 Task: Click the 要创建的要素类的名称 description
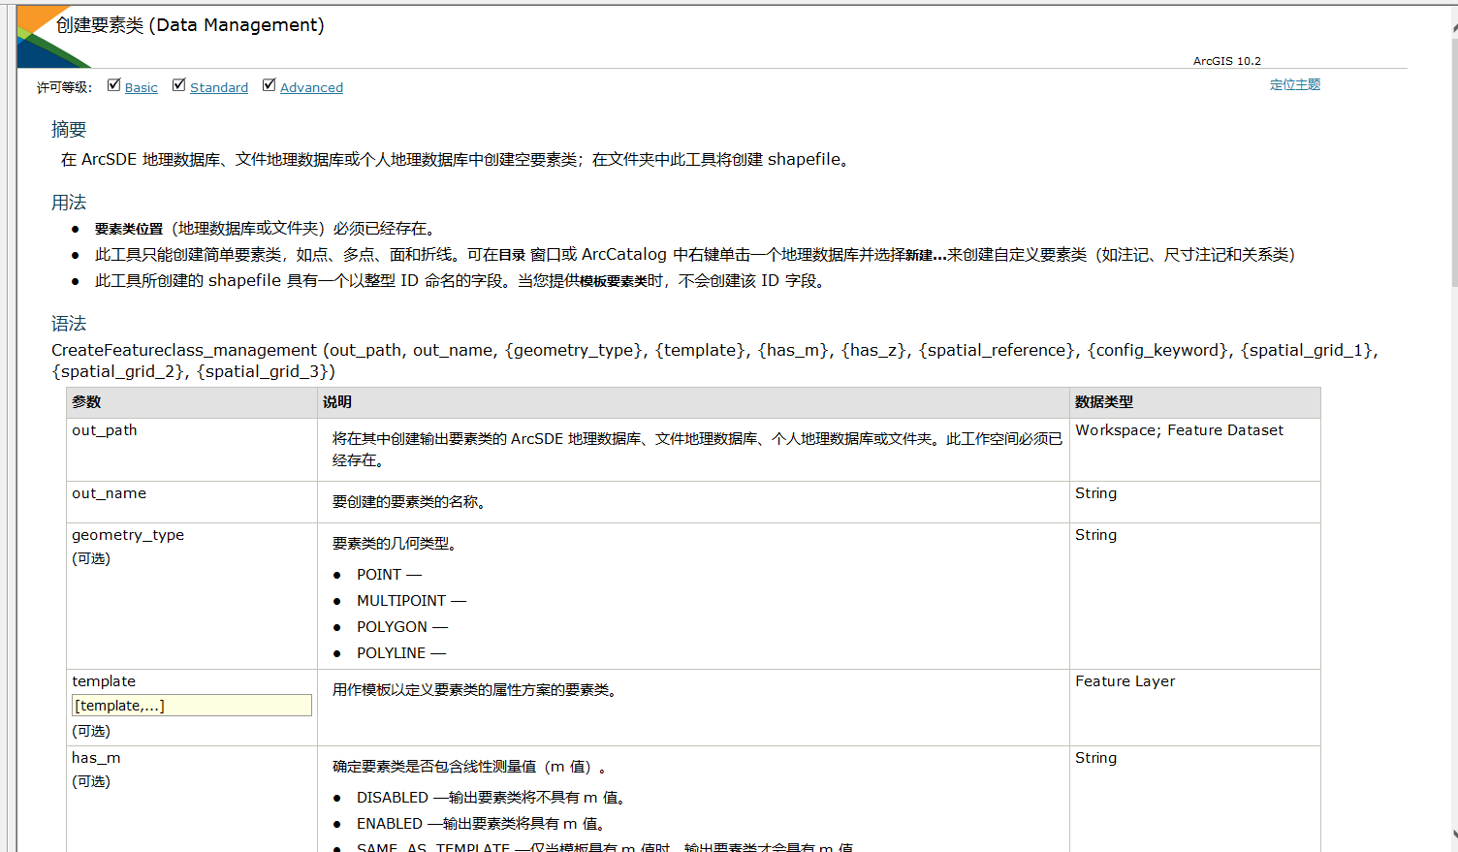[x=409, y=502]
